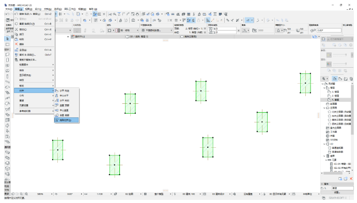
Task: Click the red X delete icon in navigator footer
Action: click(x=351, y=179)
